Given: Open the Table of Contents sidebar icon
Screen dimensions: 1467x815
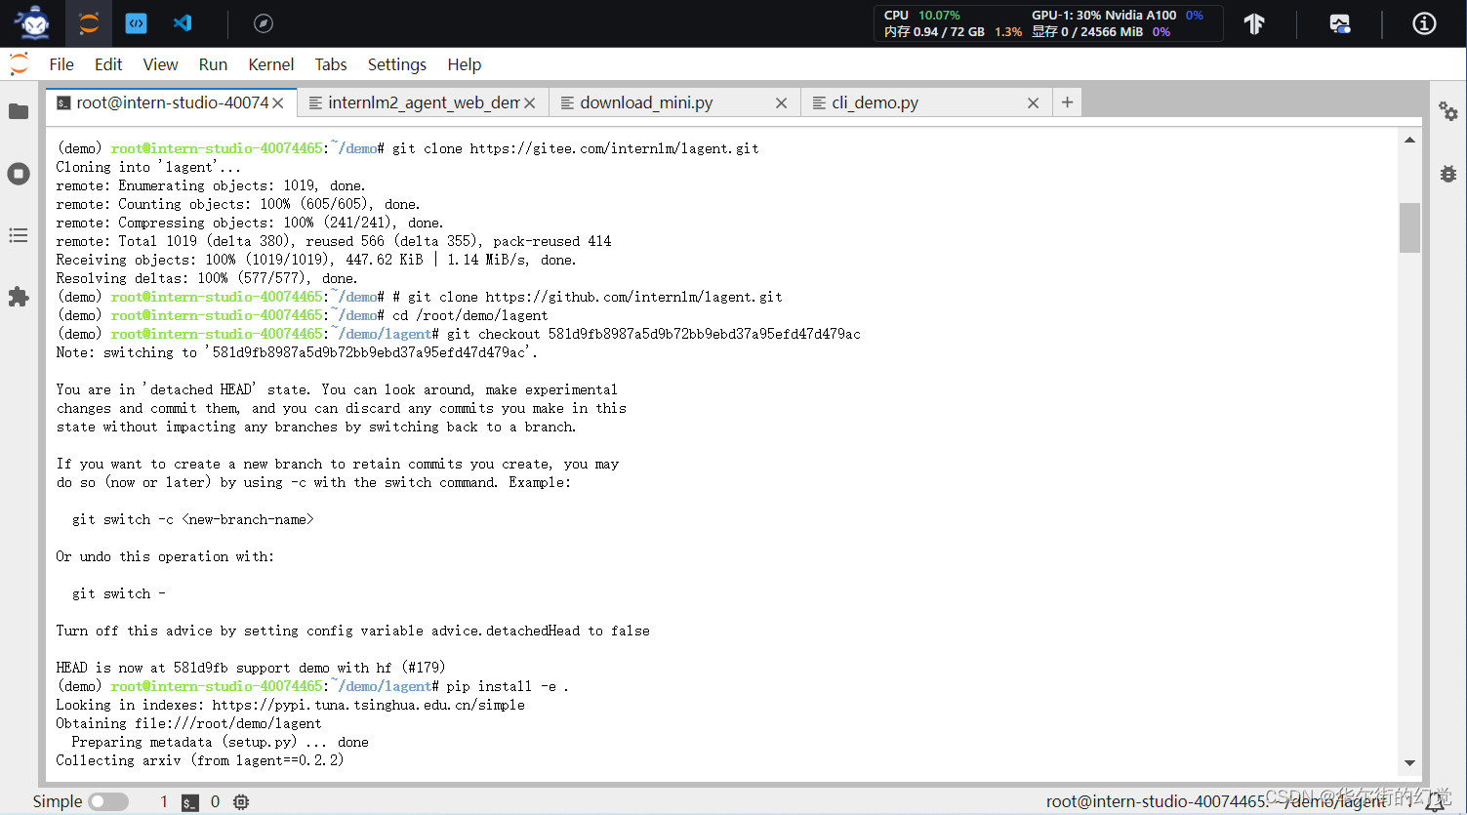Looking at the screenshot, I should (x=19, y=235).
